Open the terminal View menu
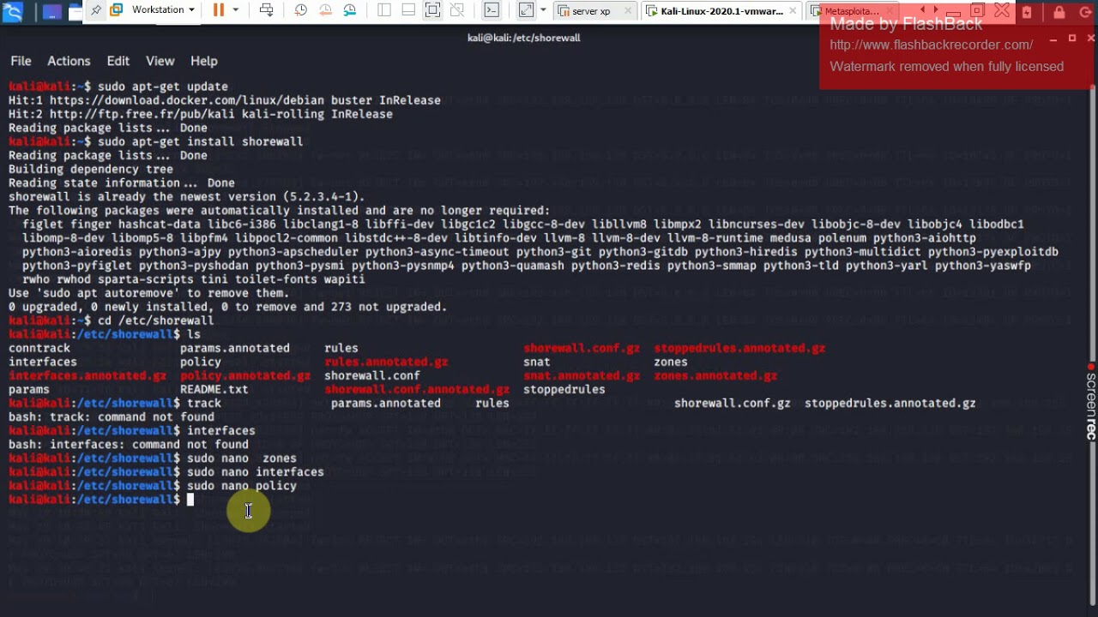Image resolution: width=1098 pixels, height=617 pixels. click(x=160, y=61)
